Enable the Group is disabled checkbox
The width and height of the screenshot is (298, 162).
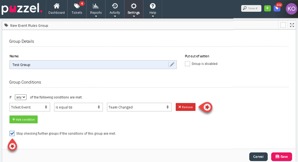tap(187, 64)
